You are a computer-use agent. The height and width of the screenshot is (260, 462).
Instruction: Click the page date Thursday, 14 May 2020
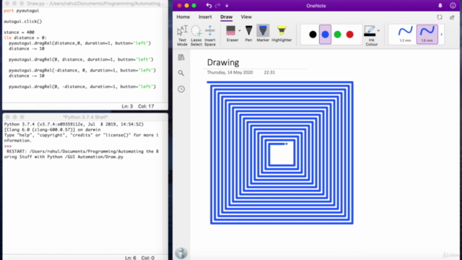[x=230, y=72]
